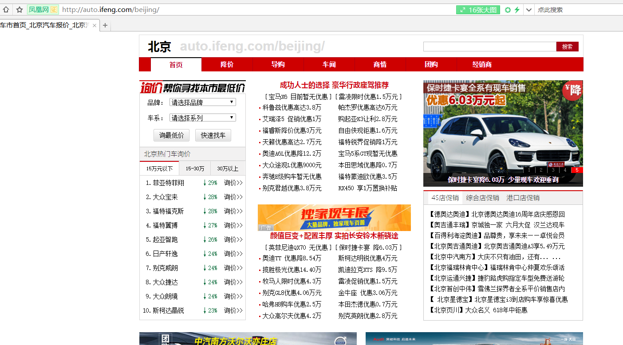Open headline 成功人士的选择 豪华行政座驾推荐

pos(334,85)
